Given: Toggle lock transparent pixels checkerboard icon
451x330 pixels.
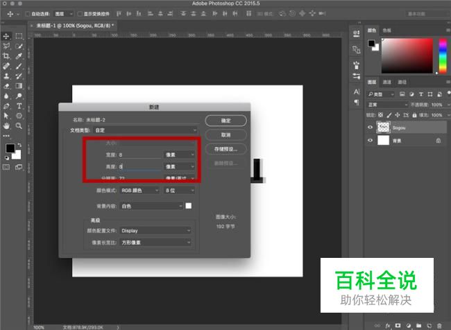Looking at the screenshot, I should 380,115.
